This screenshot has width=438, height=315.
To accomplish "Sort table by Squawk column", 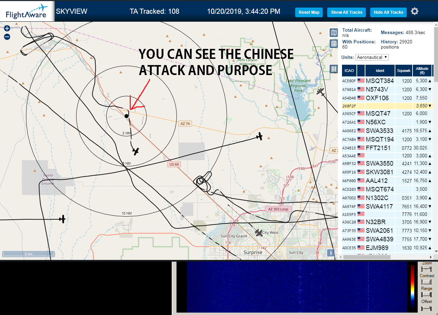I will [x=404, y=71].
